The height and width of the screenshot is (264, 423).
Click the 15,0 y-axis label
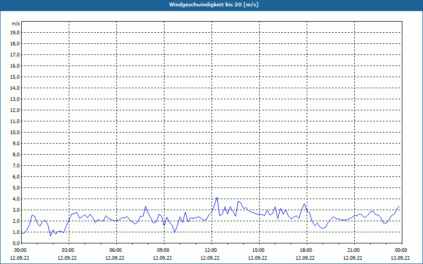(15, 77)
